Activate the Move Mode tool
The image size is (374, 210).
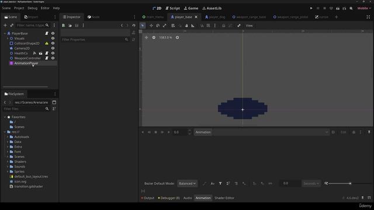151,26
